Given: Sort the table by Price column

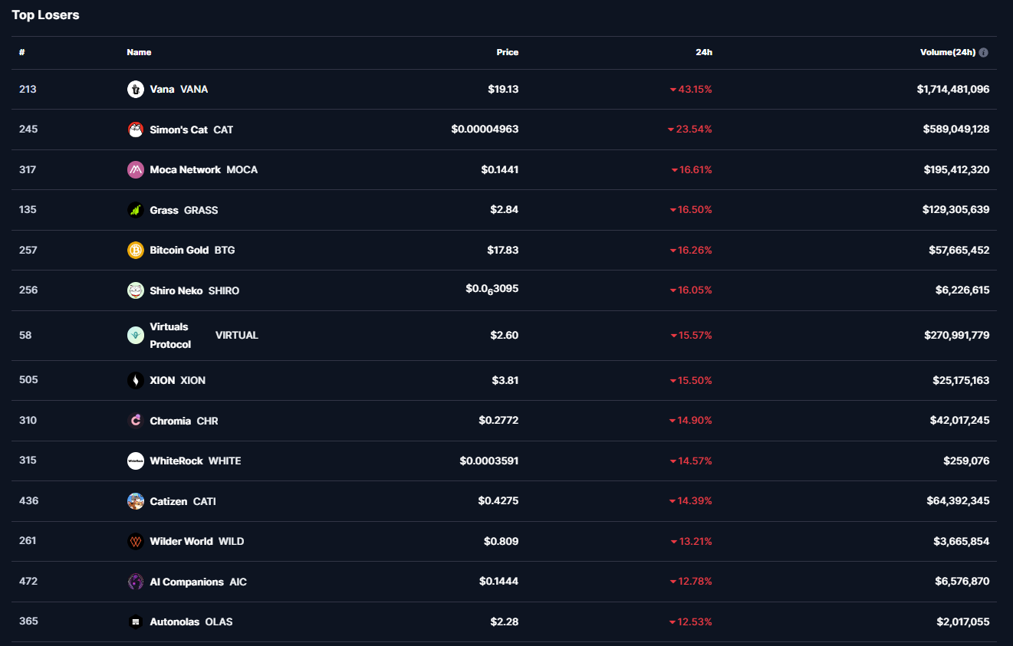Looking at the screenshot, I should (x=507, y=53).
